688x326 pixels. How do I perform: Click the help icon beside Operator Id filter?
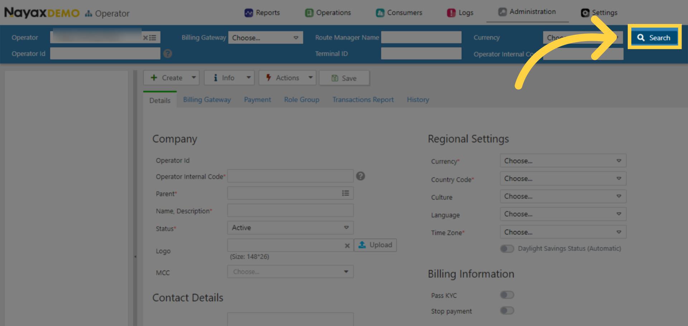(168, 54)
